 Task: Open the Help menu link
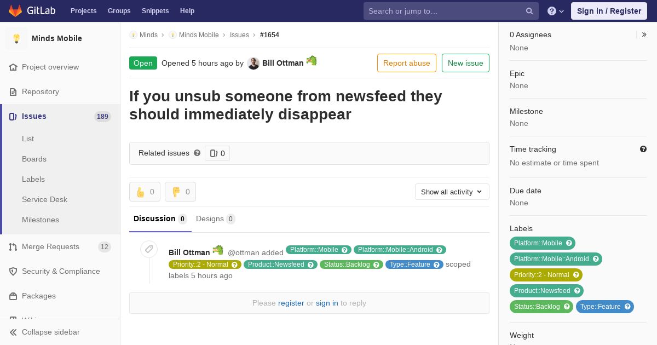(x=187, y=11)
